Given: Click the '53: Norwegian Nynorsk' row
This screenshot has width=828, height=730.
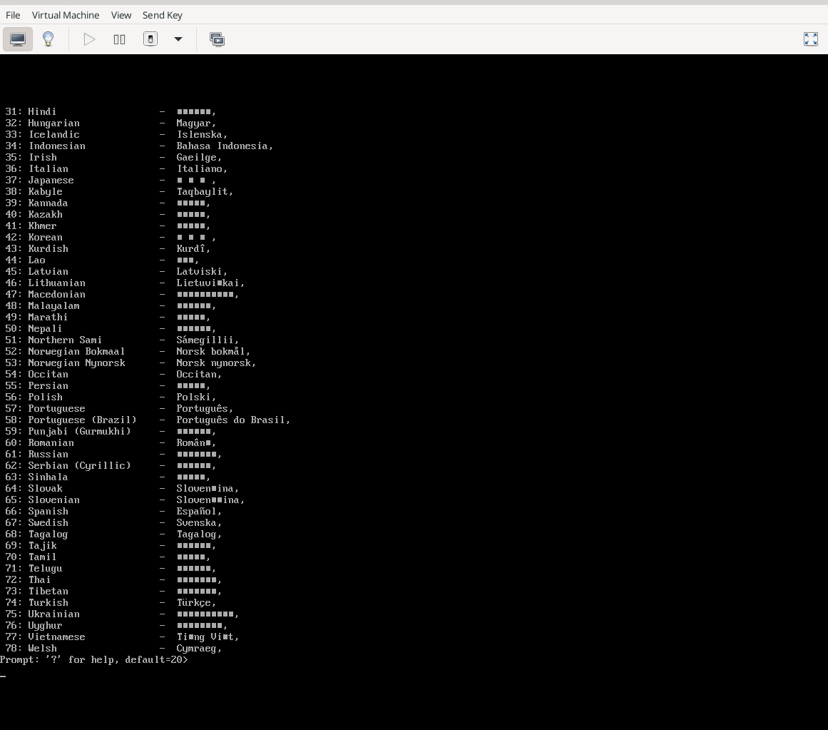Looking at the screenshot, I should click(x=131, y=363).
